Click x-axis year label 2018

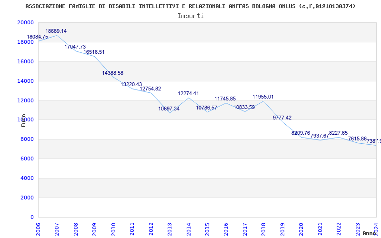[x=264, y=229]
